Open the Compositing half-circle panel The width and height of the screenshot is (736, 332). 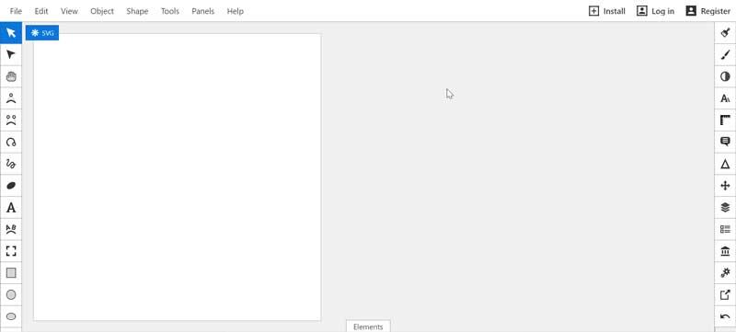pyautogui.click(x=725, y=76)
